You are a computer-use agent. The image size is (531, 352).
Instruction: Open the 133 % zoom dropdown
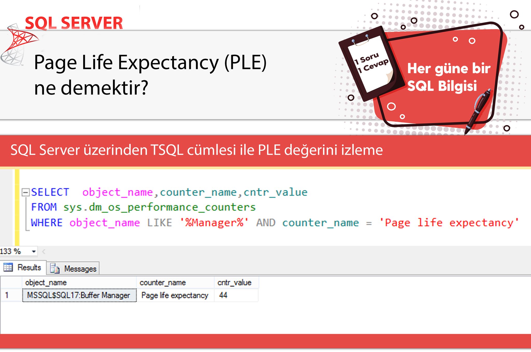[34, 252]
